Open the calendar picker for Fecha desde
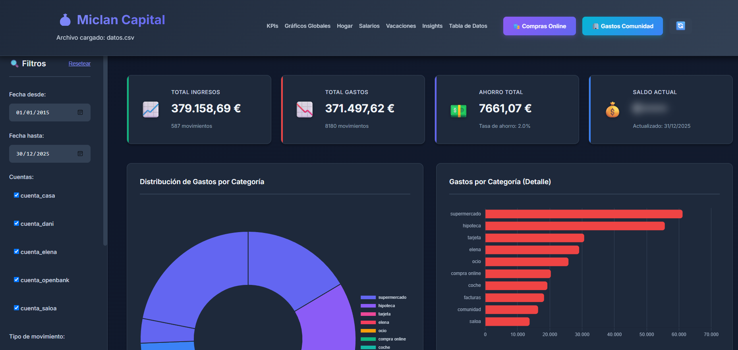Screen dimensions: 738x350 click(80, 112)
